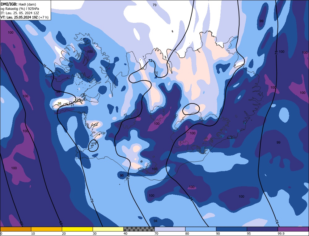
Task: Pick the bright yellow 20–30 legend swatch
Action: click(78, 229)
